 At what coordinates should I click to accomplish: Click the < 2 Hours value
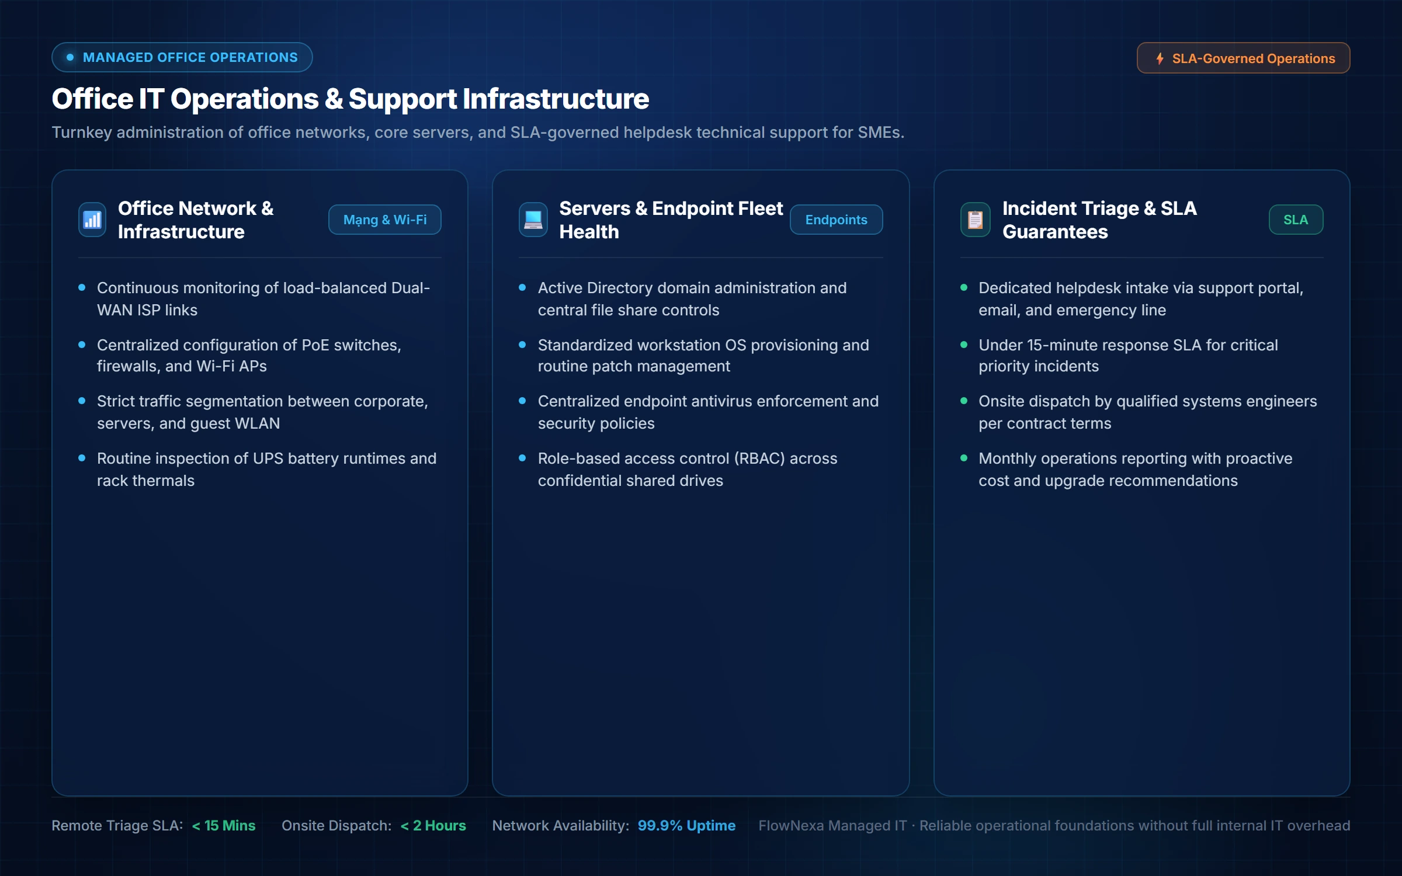433,825
